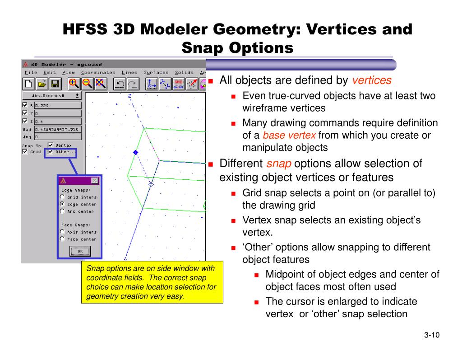The width and height of the screenshot is (462, 347).
Task: Click the Y coordinate input field
Action: (x=58, y=113)
